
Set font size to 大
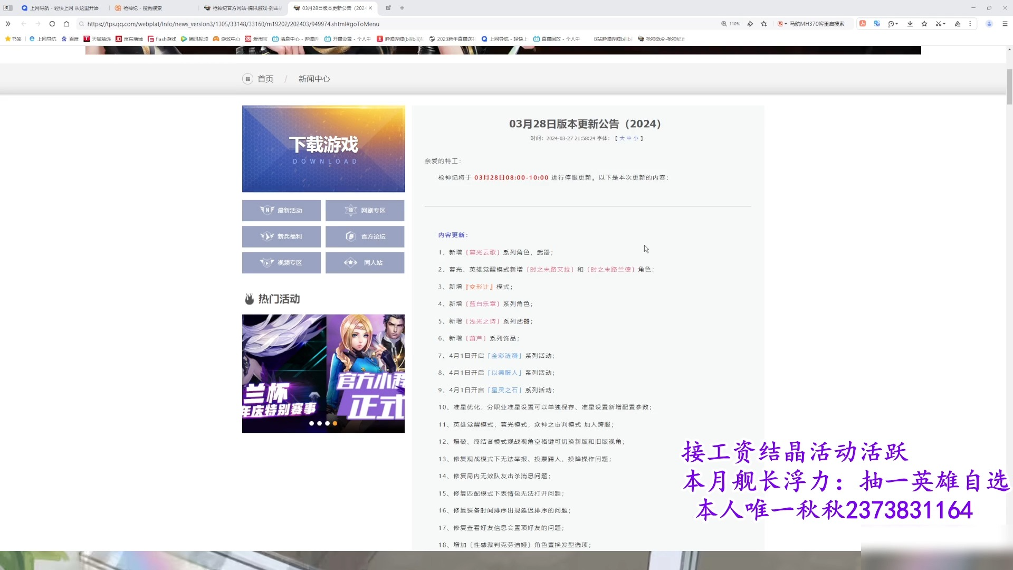622,138
